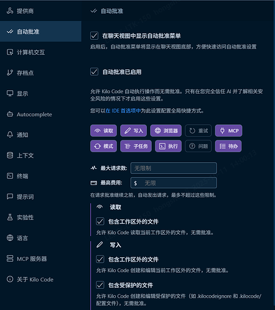Open the MCP 服务器 section
This screenshot has height=310, width=275.
click(x=40, y=258)
